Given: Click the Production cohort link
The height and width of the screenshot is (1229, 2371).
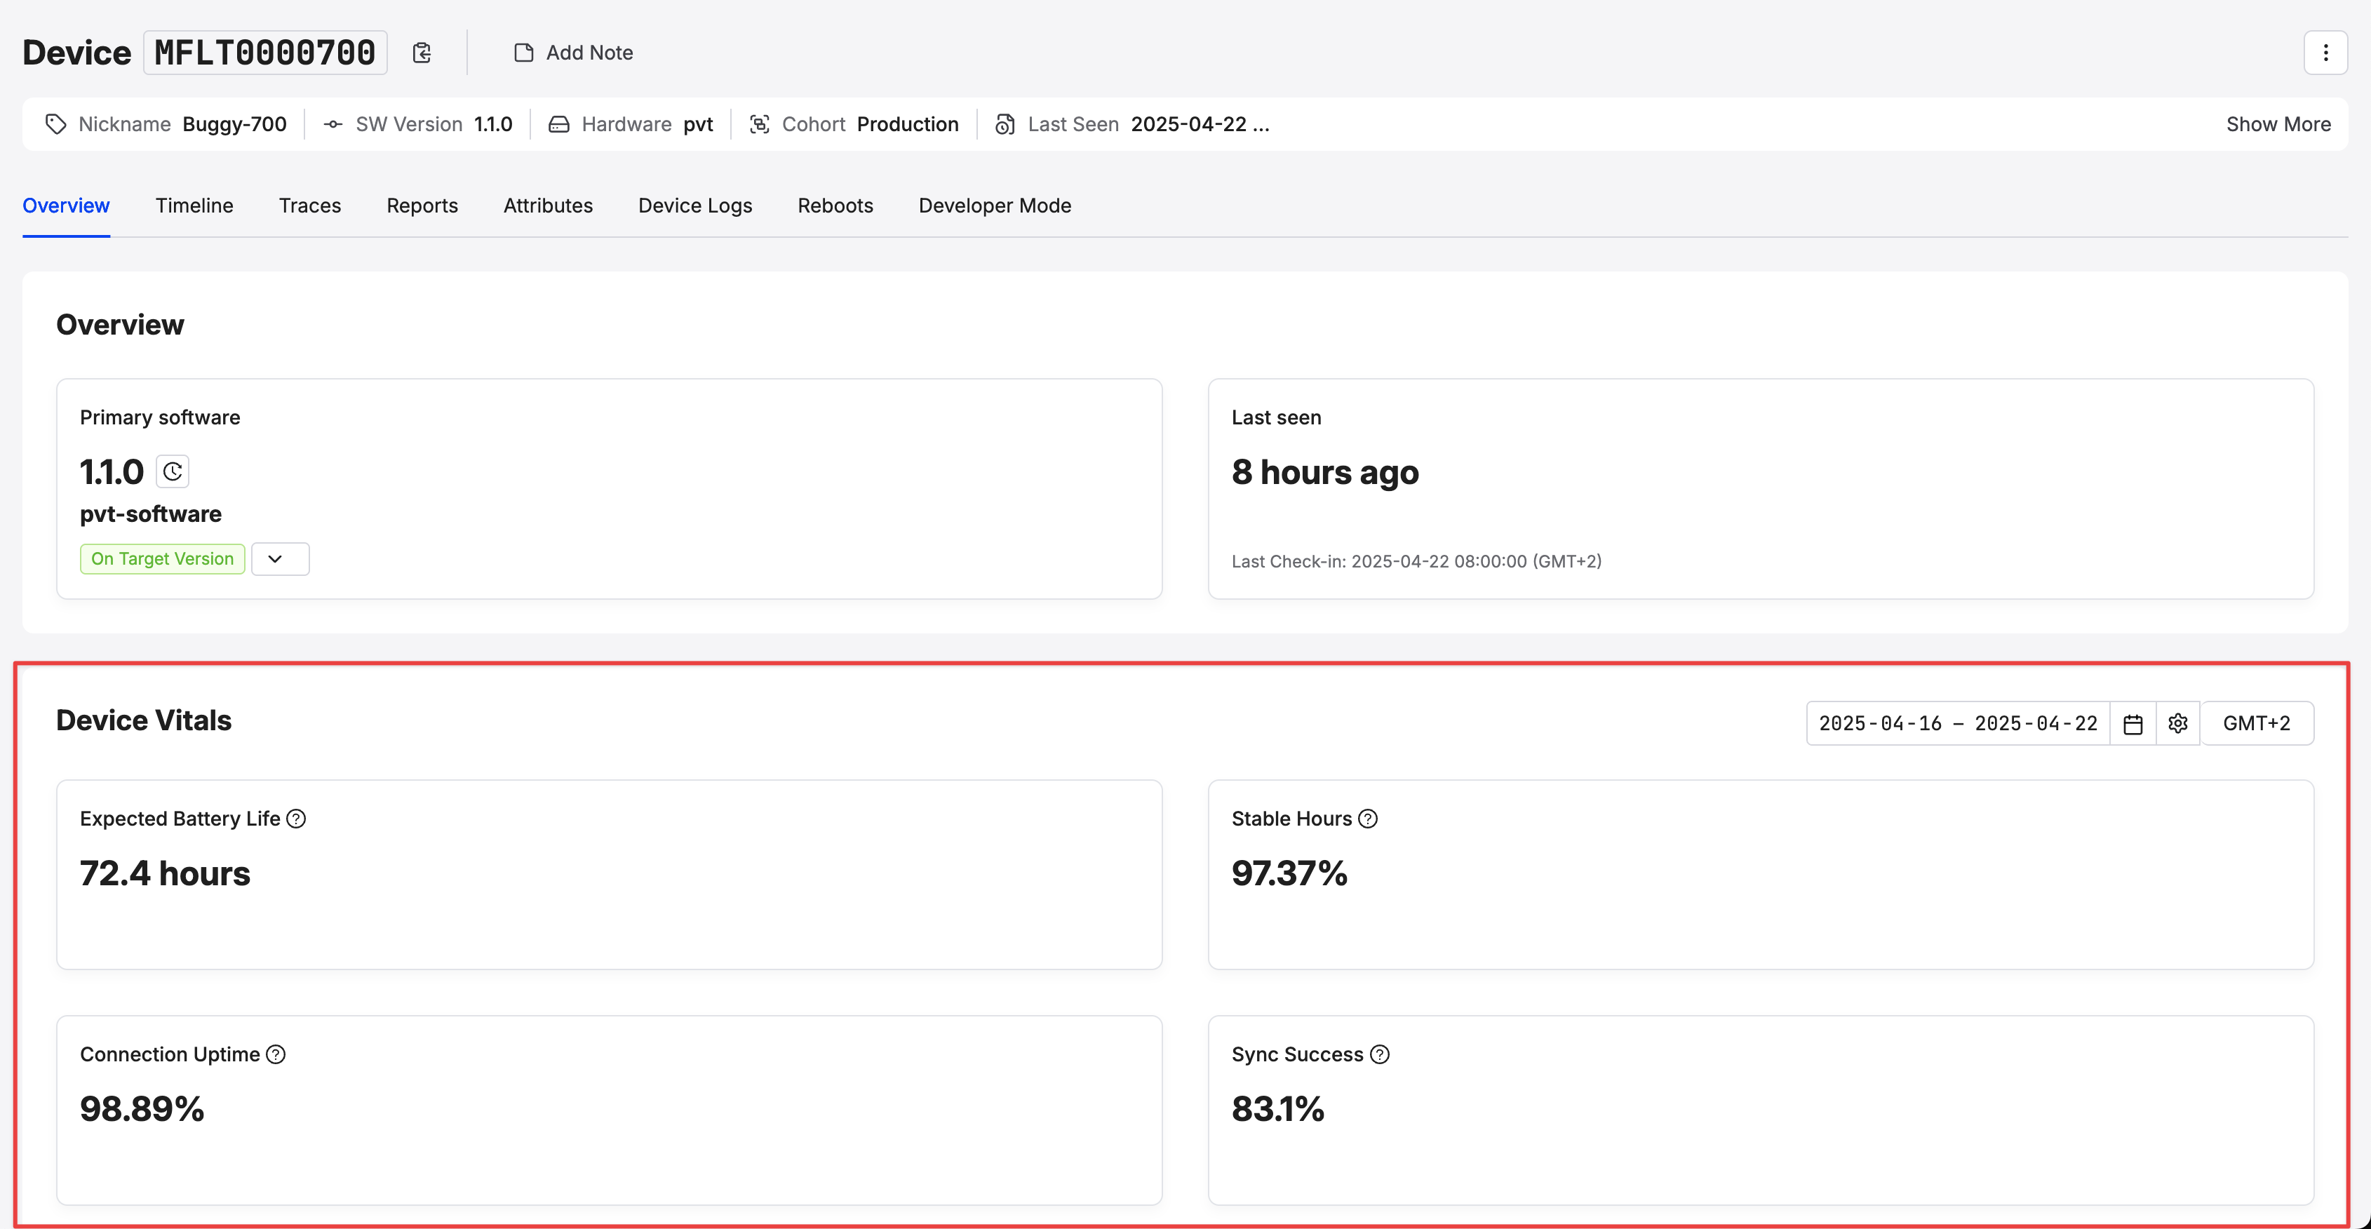Looking at the screenshot, I should pos(906,124).
